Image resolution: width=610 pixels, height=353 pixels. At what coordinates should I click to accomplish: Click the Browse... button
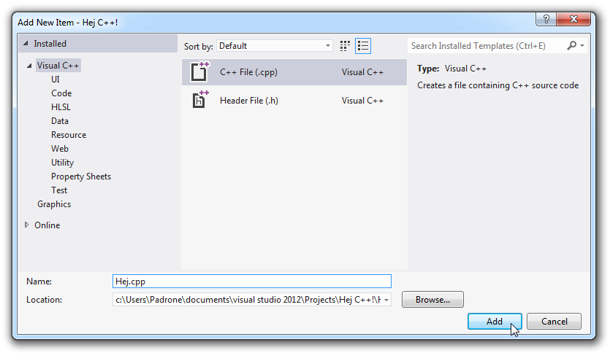432,300
